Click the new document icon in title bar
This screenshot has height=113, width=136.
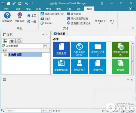8,3
